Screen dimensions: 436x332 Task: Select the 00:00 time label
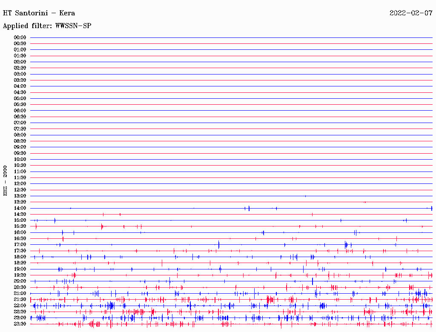point(20,37)
